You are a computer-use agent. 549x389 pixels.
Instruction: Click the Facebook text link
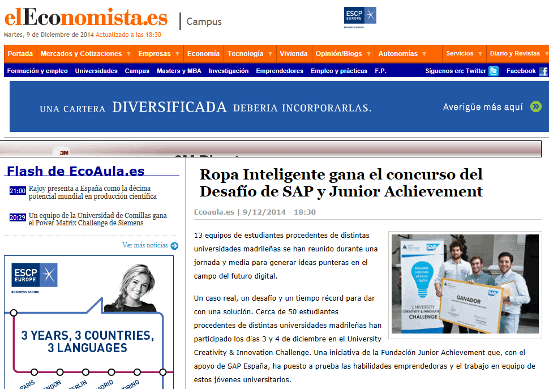(521, 71)
